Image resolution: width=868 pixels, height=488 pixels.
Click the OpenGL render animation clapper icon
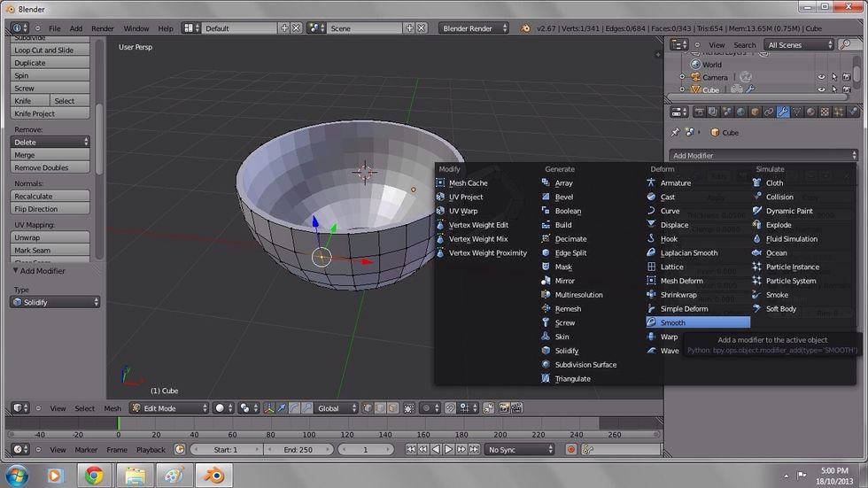pyautogui.click(x=516, y=408)
